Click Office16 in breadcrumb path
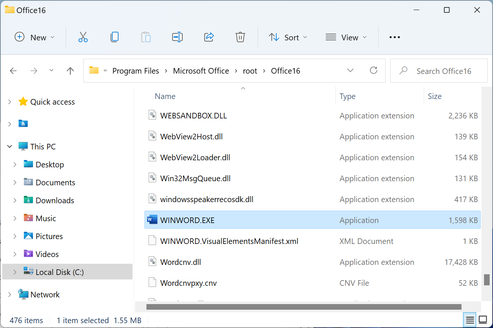Screen dimensions: 493x328 (285, 71)
